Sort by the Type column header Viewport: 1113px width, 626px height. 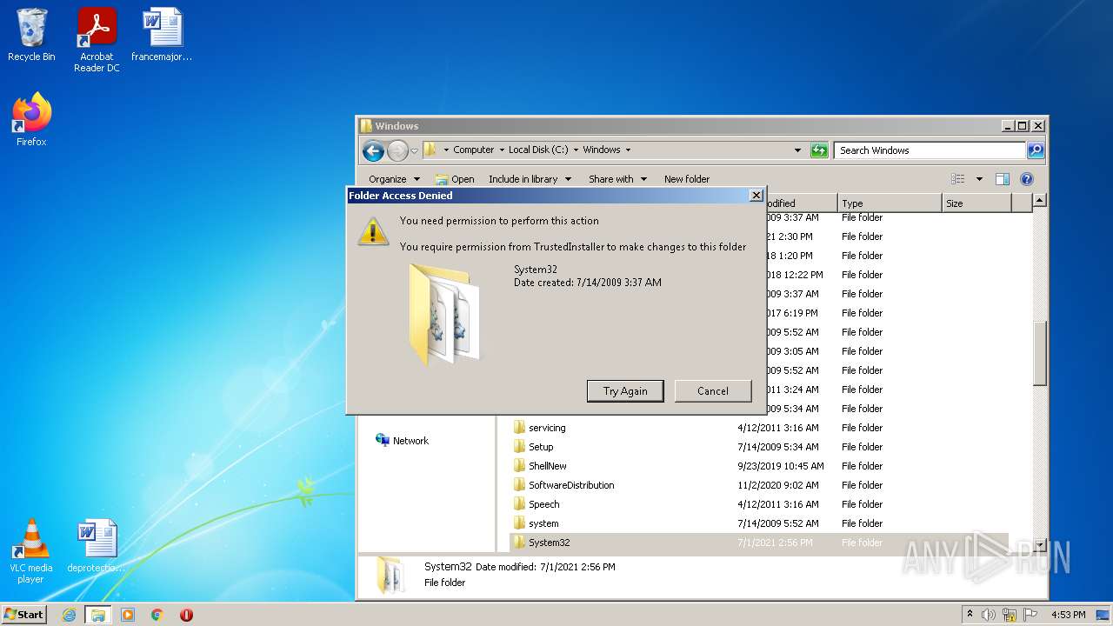coord(890,203)
